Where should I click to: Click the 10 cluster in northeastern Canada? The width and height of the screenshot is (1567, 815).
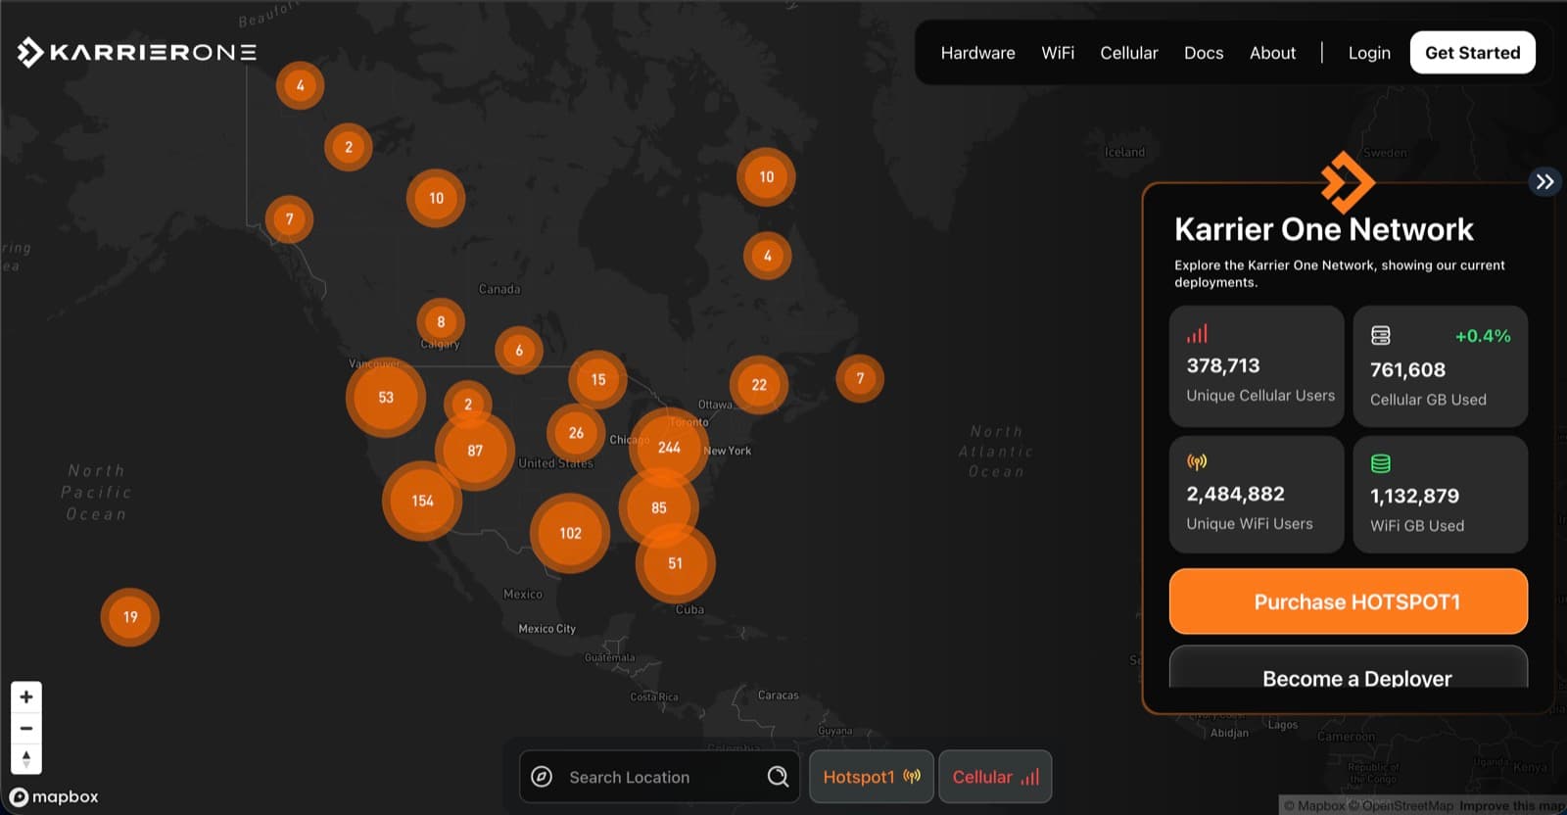click(x=766, y=176)
